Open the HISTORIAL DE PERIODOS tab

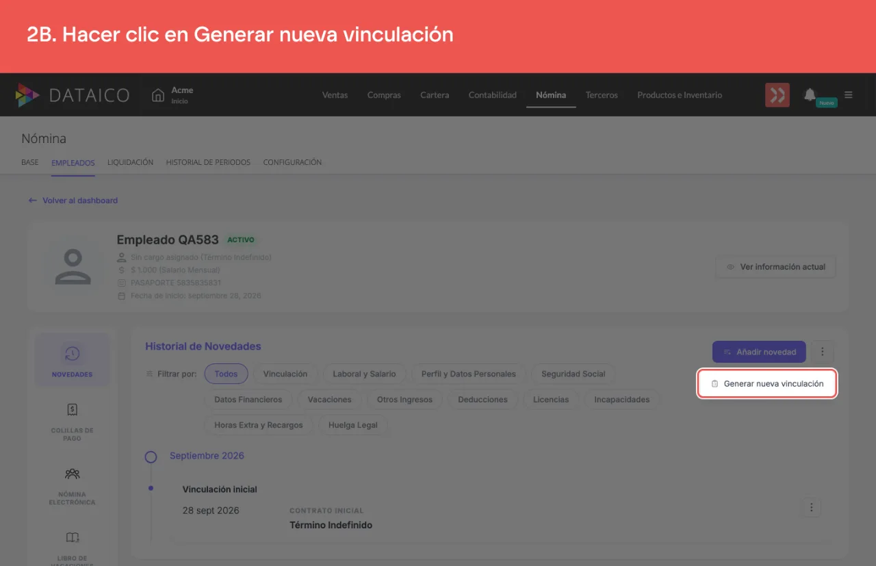(208, 162)
